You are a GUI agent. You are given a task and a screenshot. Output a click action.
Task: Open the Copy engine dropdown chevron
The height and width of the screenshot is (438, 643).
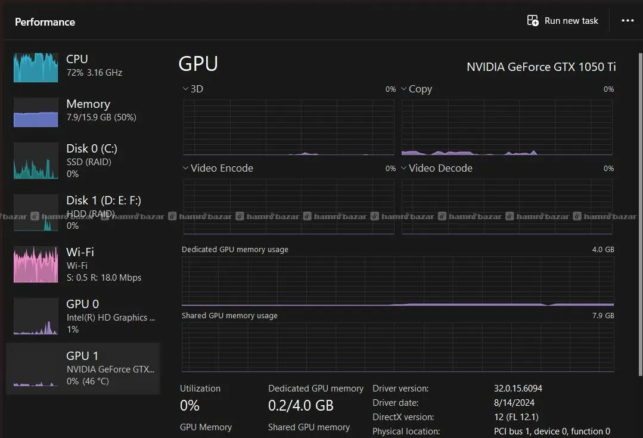(403, 89)
